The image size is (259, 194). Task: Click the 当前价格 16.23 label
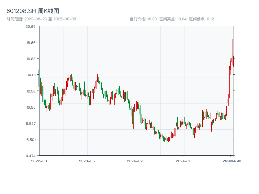click(143, 19)
